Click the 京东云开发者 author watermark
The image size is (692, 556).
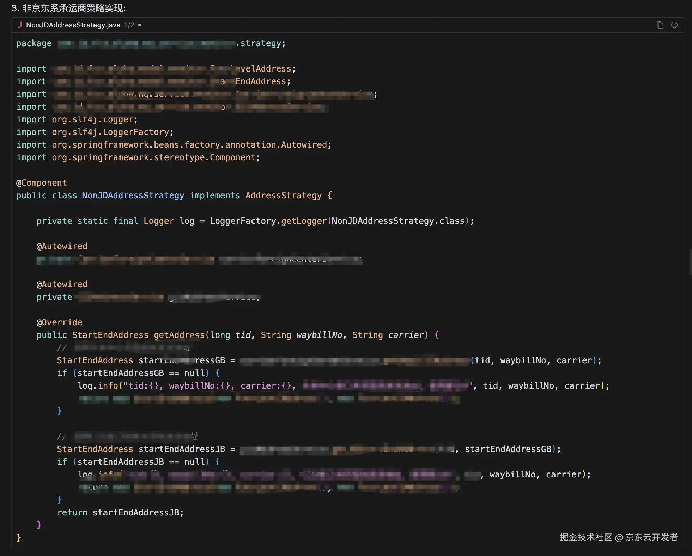pos(651,537)
